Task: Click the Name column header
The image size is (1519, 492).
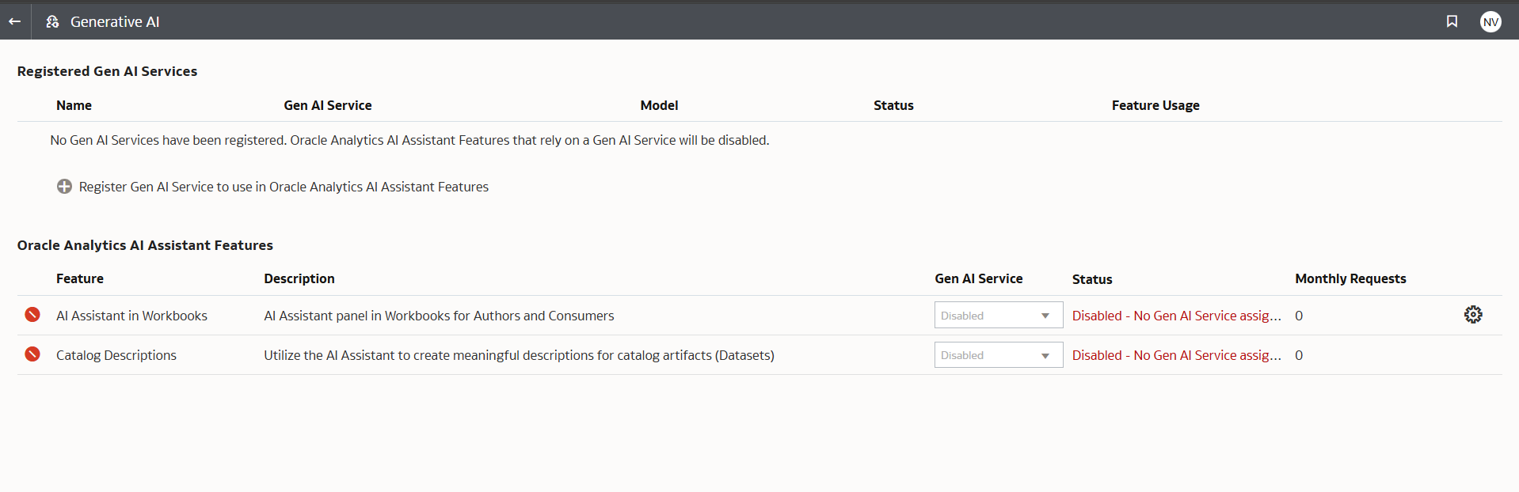Action: tap(74, 105)
